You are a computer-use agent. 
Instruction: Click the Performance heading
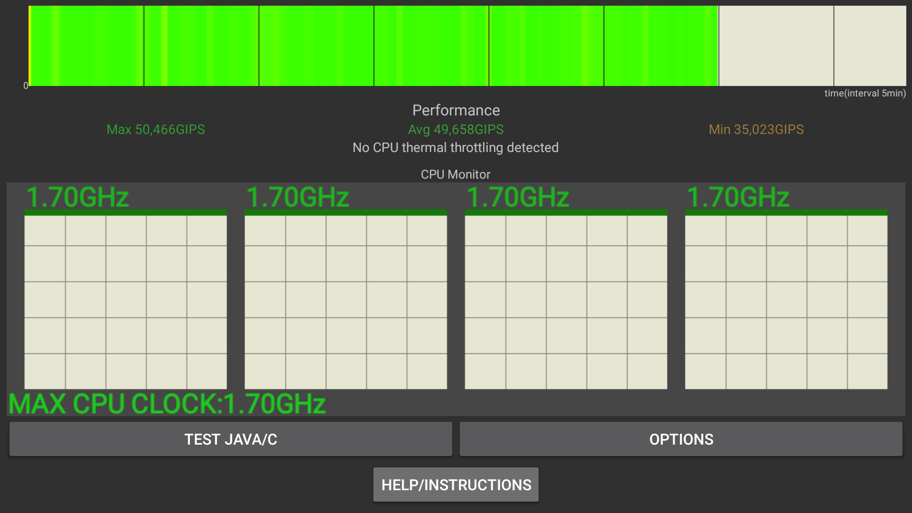point(456,110)
